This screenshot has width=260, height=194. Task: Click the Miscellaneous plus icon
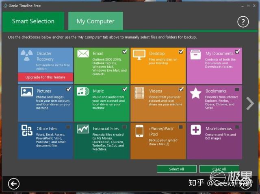click(195, 130)
